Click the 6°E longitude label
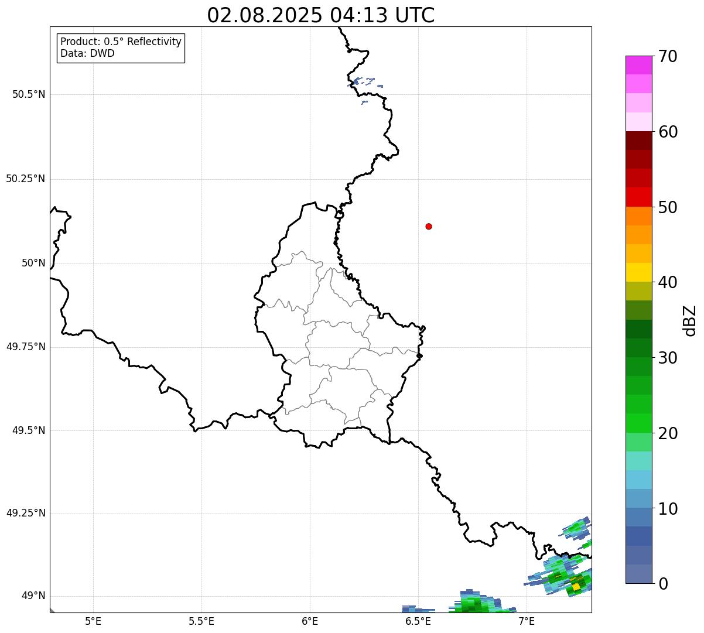Viewport: 704px width, 633px height. pos(310,621)
